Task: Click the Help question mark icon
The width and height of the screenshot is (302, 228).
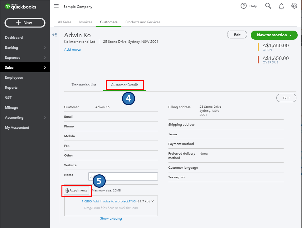Action: tap(244, 6)
